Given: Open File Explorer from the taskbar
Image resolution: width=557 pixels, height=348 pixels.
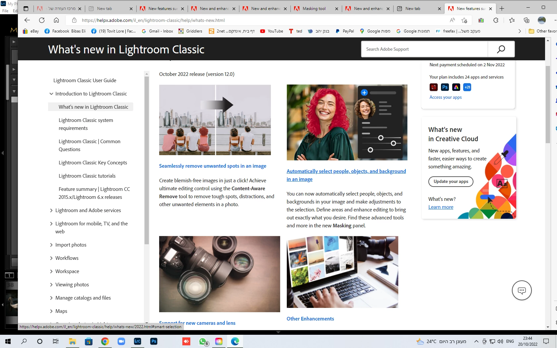Looking at the screenshot, I should click(x=72, y=341).
